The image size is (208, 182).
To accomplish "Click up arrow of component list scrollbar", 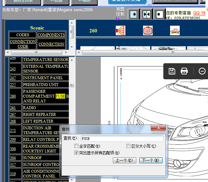I will (72, 60).
